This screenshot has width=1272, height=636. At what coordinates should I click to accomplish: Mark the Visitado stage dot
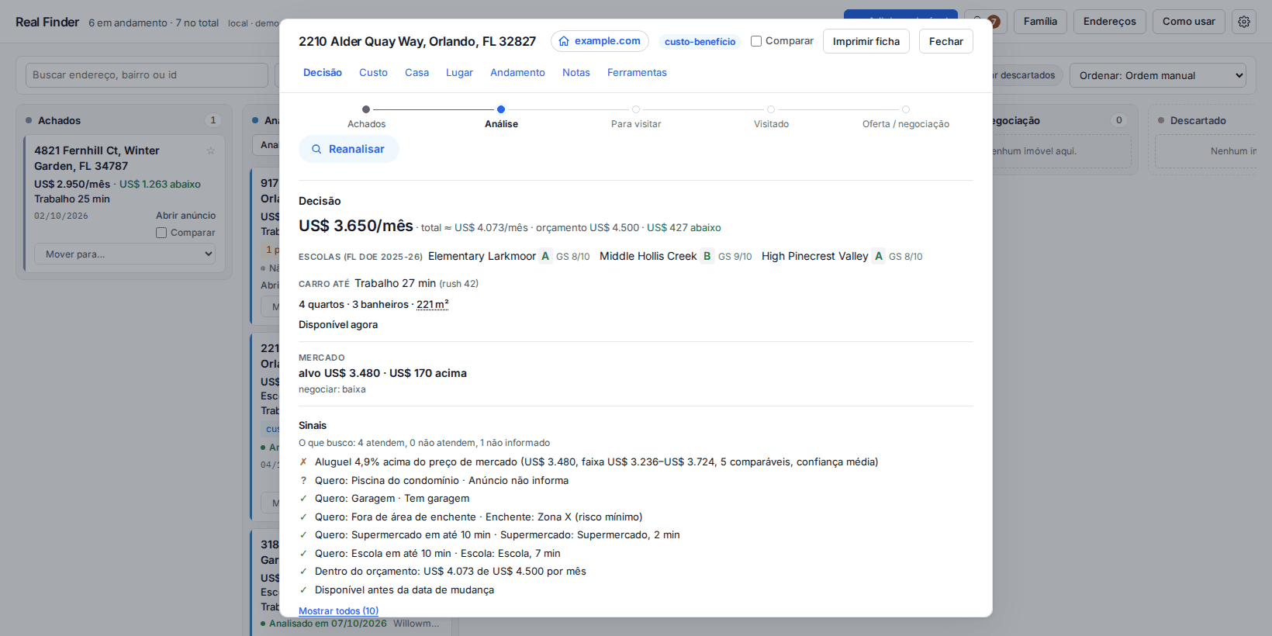click(771, 109)
